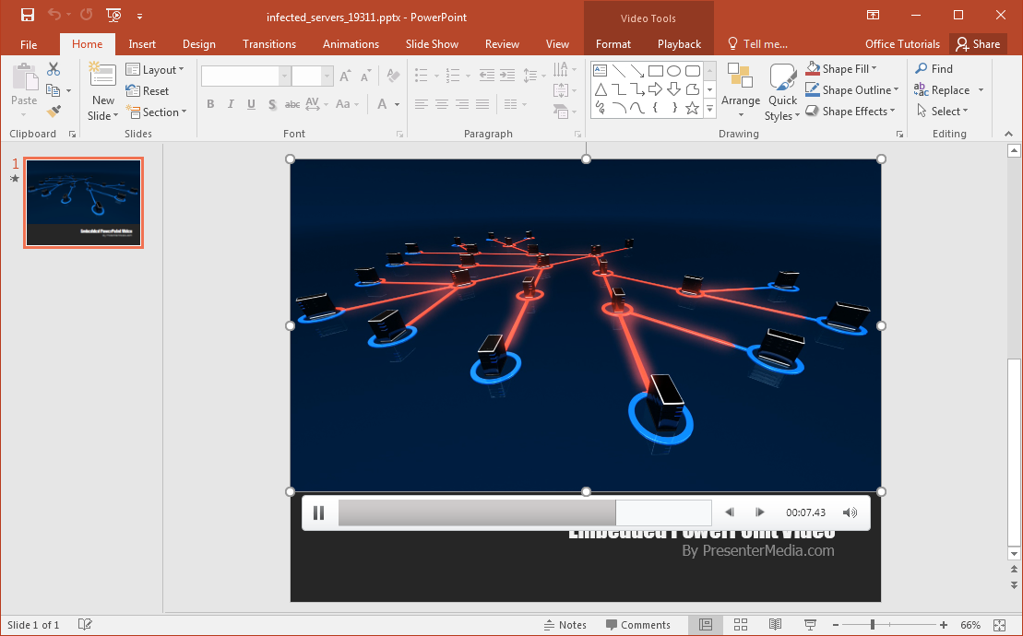Screen dimensions: 1023x636
Task: Fit slide to current window icon
Action: pyautogui.click(x=1000, y=625)
